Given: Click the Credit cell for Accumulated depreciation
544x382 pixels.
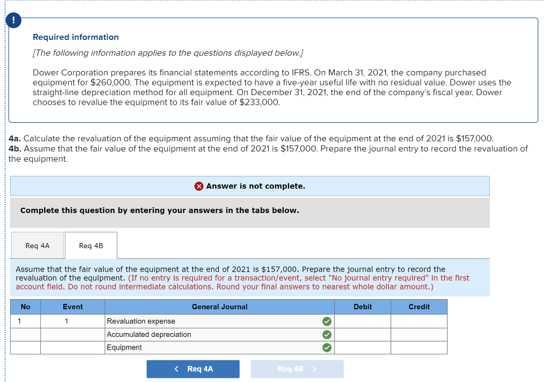Looking at the screenshot, I should (x=419, y=334).
